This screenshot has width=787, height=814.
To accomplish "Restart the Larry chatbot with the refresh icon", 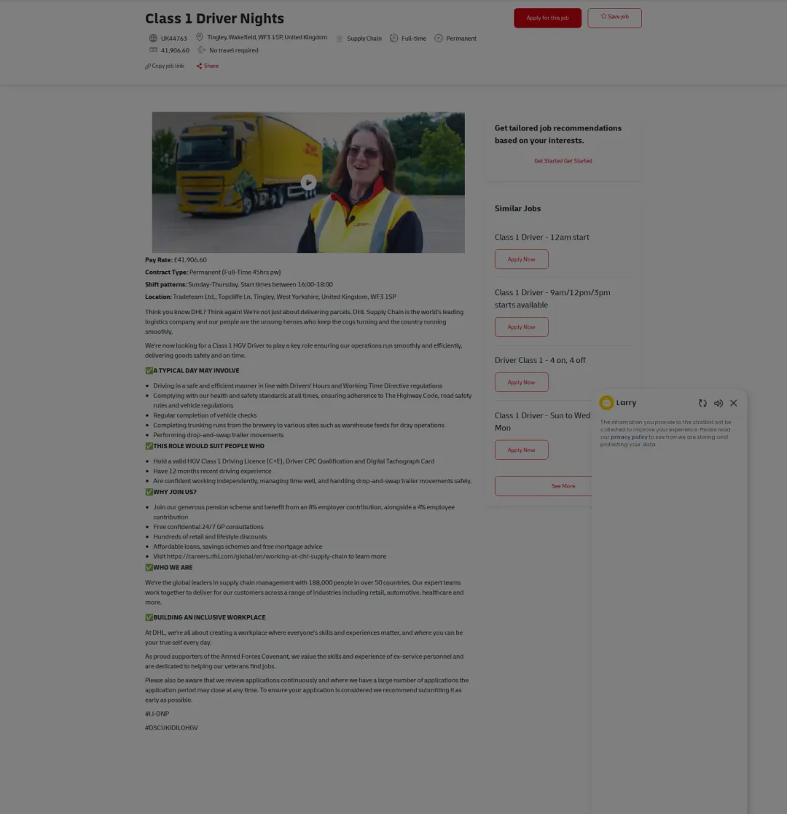I will 702,404.
